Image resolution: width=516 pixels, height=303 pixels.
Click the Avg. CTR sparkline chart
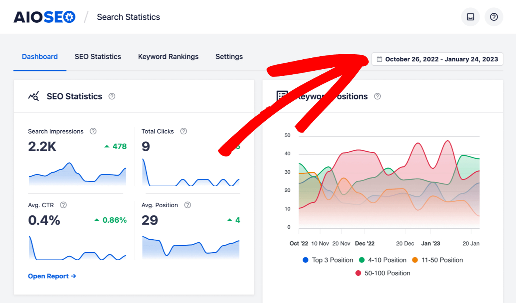pyautogui.click(x=77, y=248)
